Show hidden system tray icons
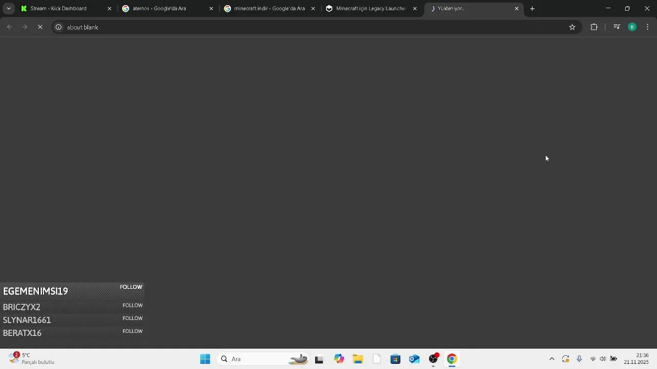The image size is (657, 369). click(x=552, y=359)
